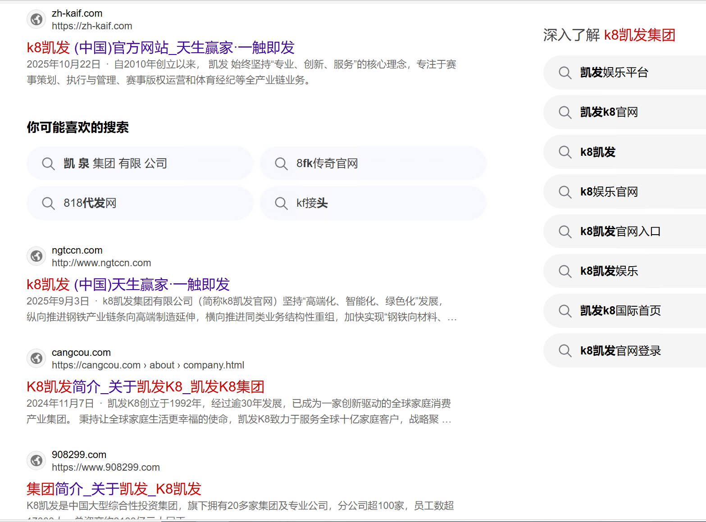Click the snippet line starting 纵向推进钢铁产业链条

pos(242,317)
